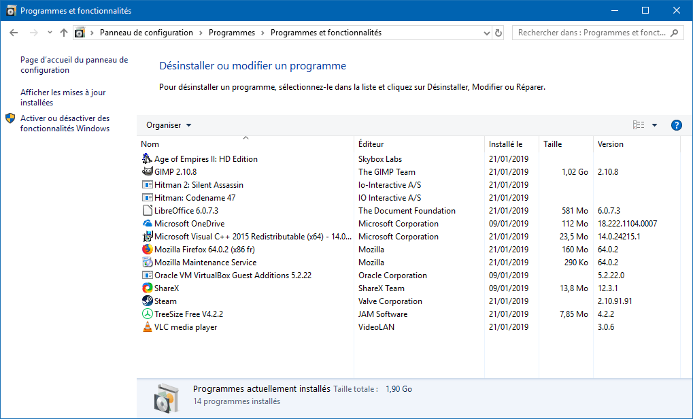
Task: Expand chevron after Panneau de configuration
Action: click(x=201, y=33)
